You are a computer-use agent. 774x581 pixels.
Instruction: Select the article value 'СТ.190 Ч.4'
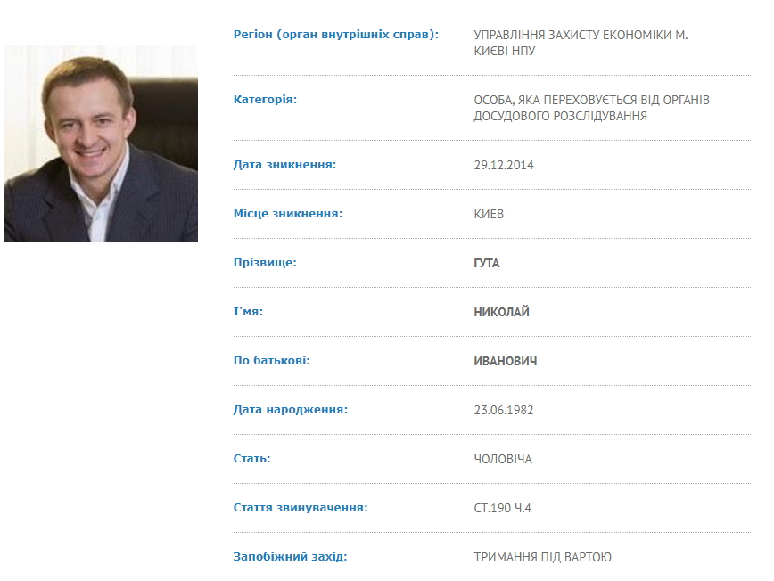click(x=503, y=508)
